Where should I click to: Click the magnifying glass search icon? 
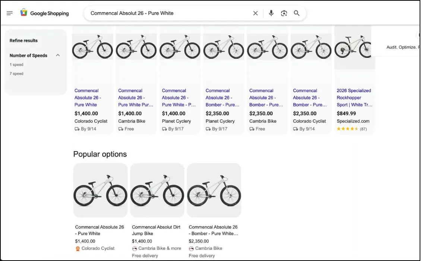pos(297,13)
